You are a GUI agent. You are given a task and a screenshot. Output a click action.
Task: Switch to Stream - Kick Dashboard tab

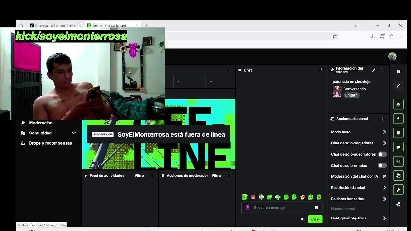click(113, 26)
